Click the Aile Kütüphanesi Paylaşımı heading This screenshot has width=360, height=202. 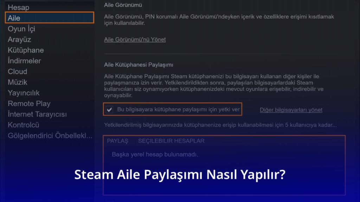click(139, 65)
